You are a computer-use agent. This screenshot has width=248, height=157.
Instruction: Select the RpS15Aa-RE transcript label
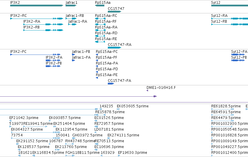coord(106,39)
